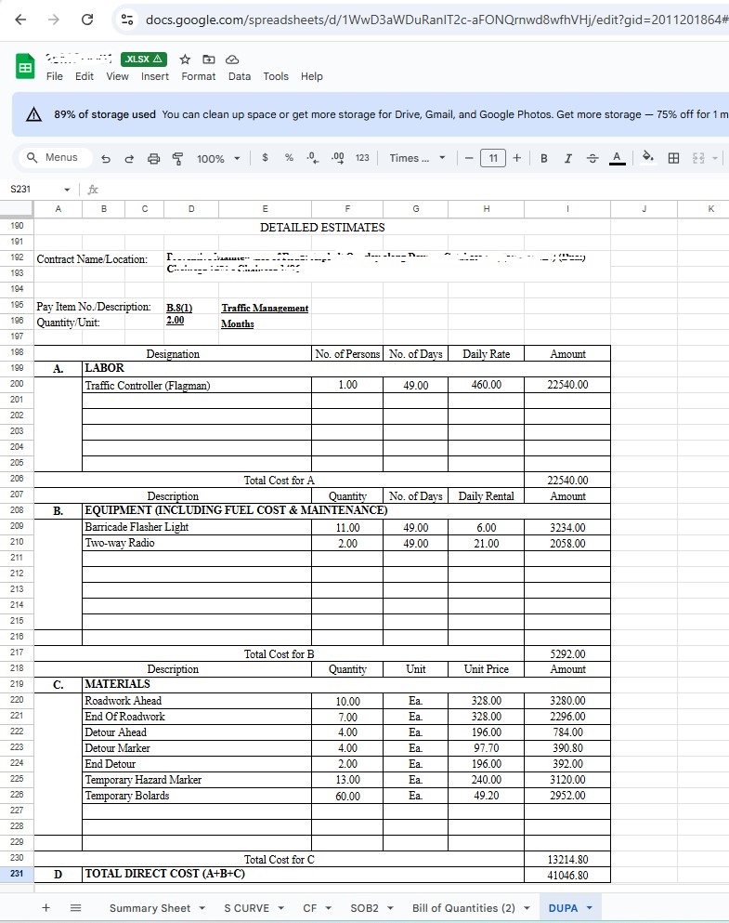Image resolution: width=729 pixels, height=923 pixels.
Task: Click the merge cells icon
Action: (x=698, y=158)
